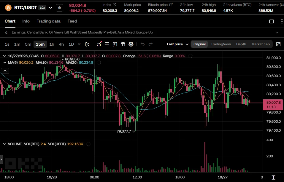Collapse the VOLUME panel chevron

pos(5,144)
